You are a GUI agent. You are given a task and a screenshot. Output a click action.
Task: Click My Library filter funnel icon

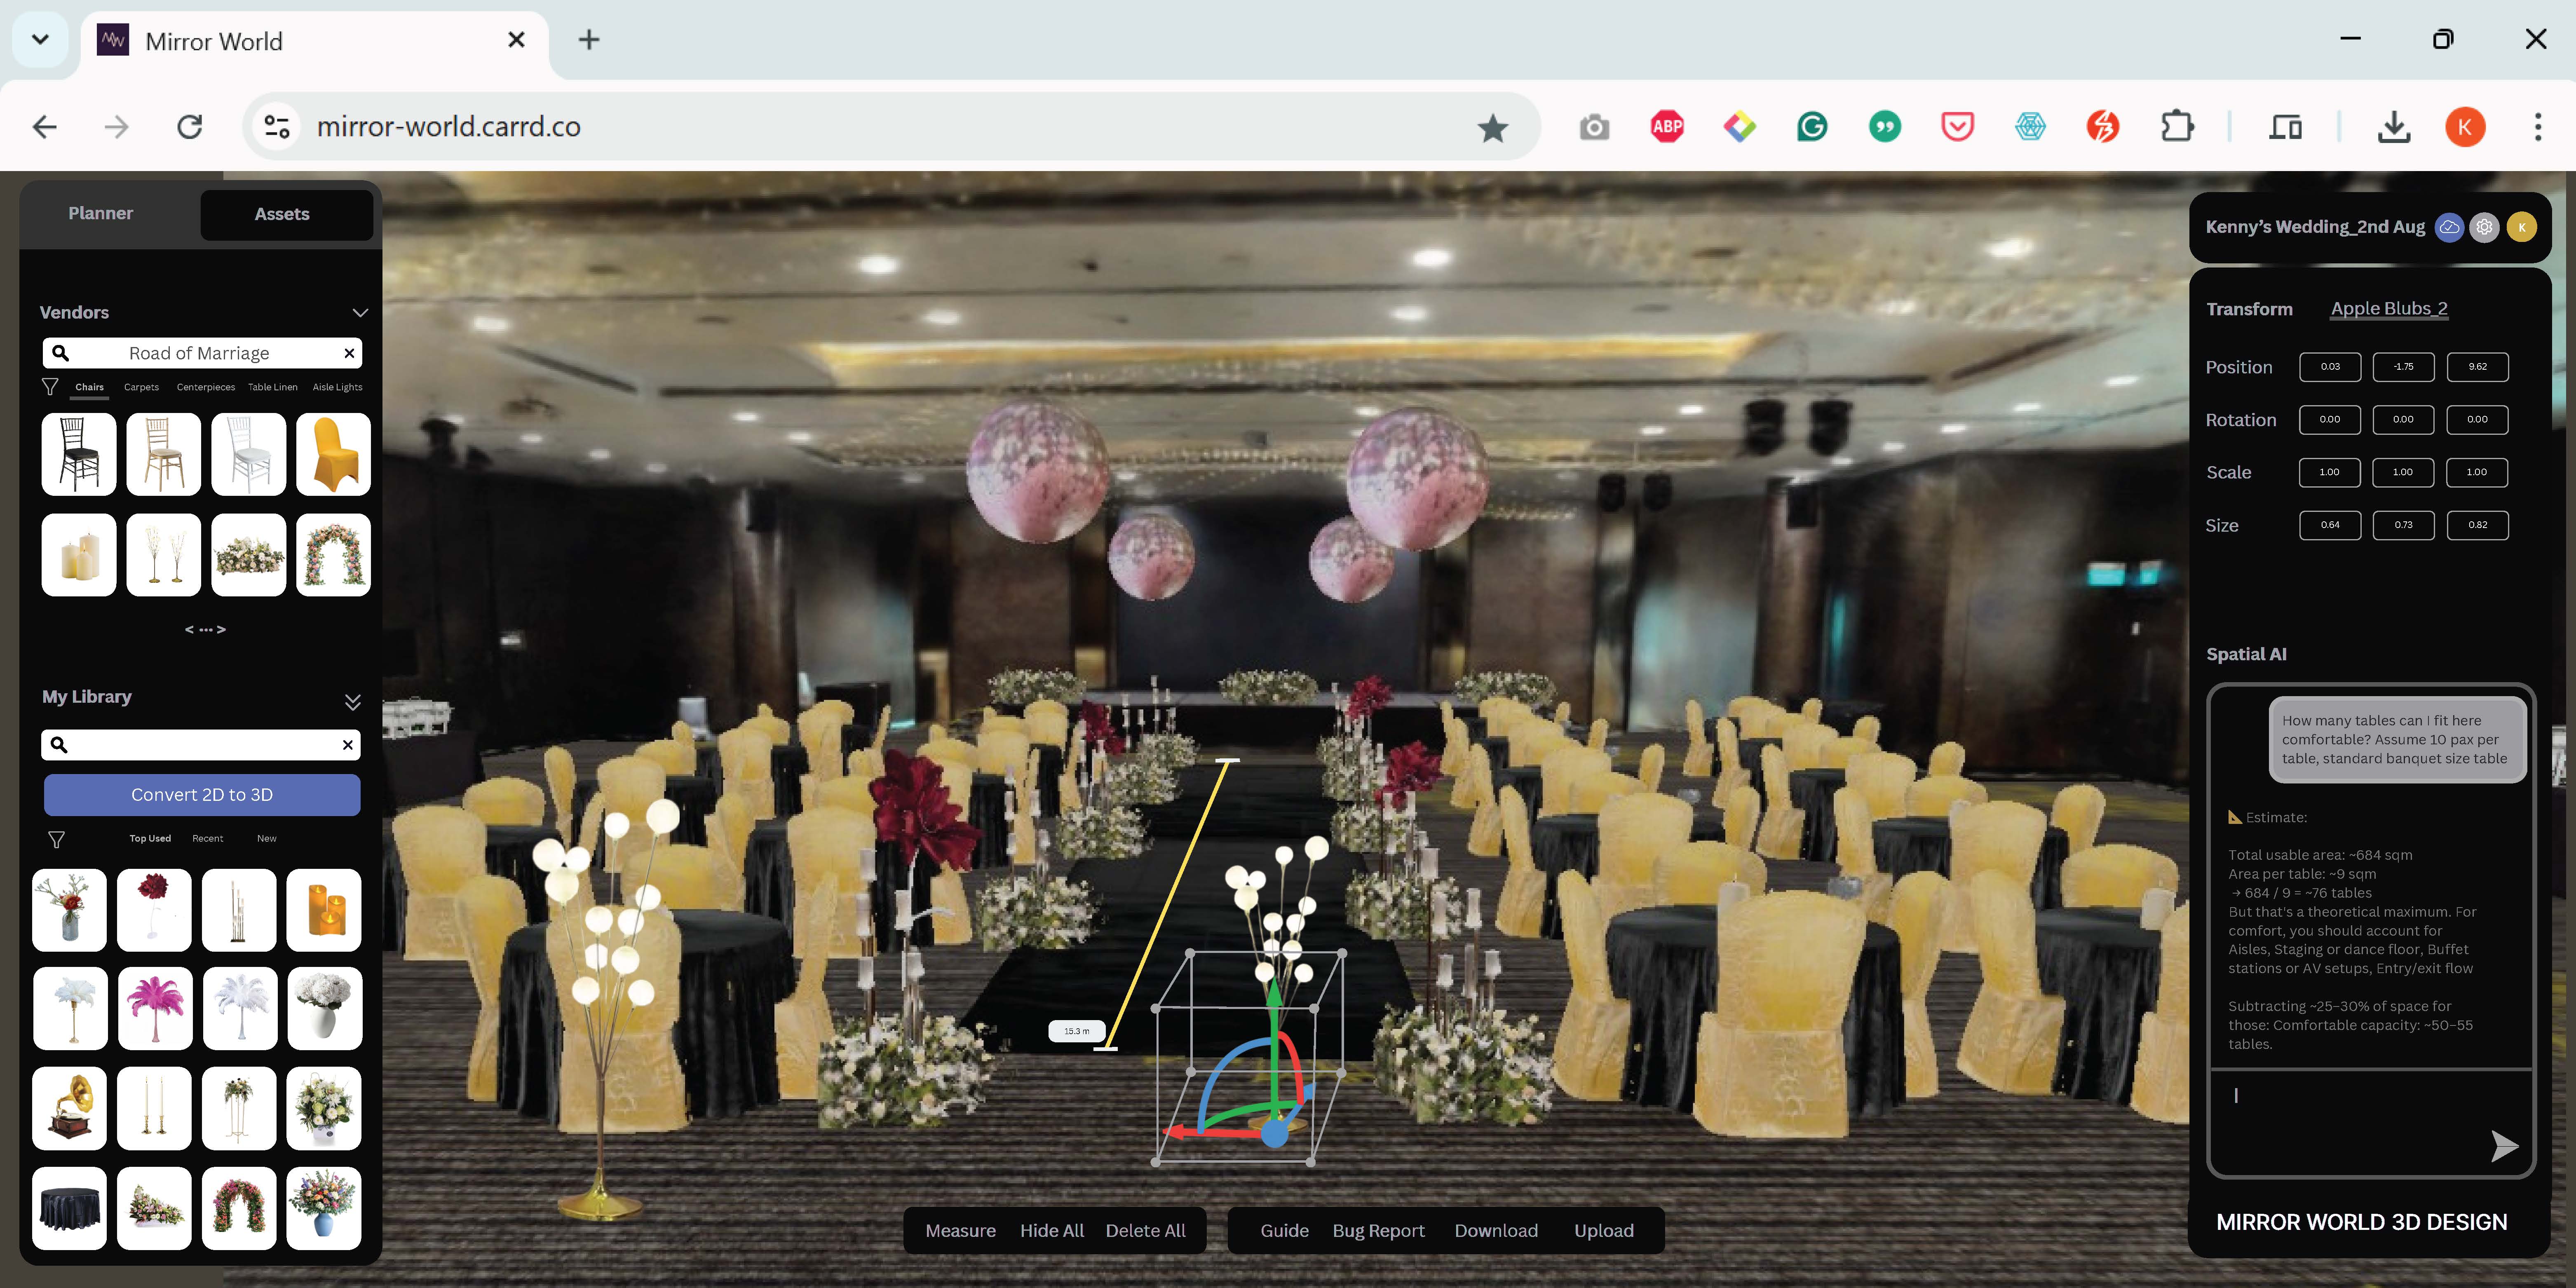click(56, 839)
